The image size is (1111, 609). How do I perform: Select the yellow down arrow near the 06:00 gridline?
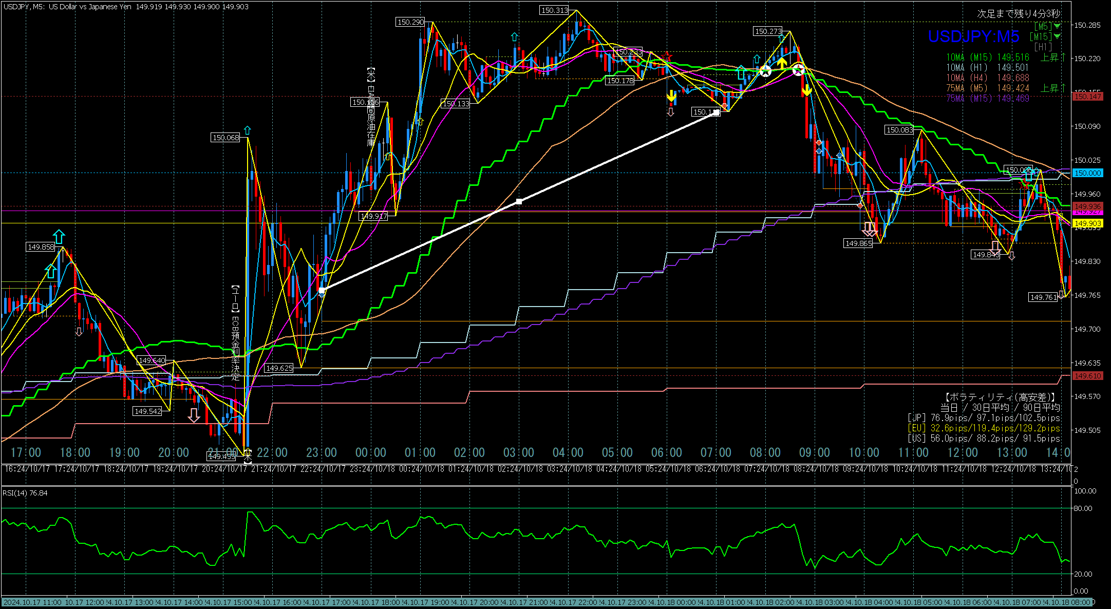click(x=671, y=96)
